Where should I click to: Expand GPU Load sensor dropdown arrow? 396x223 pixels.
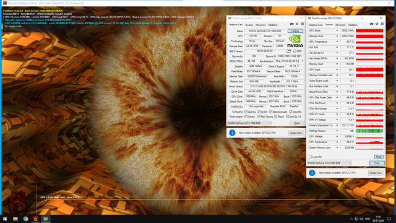[x=337, y=69]
